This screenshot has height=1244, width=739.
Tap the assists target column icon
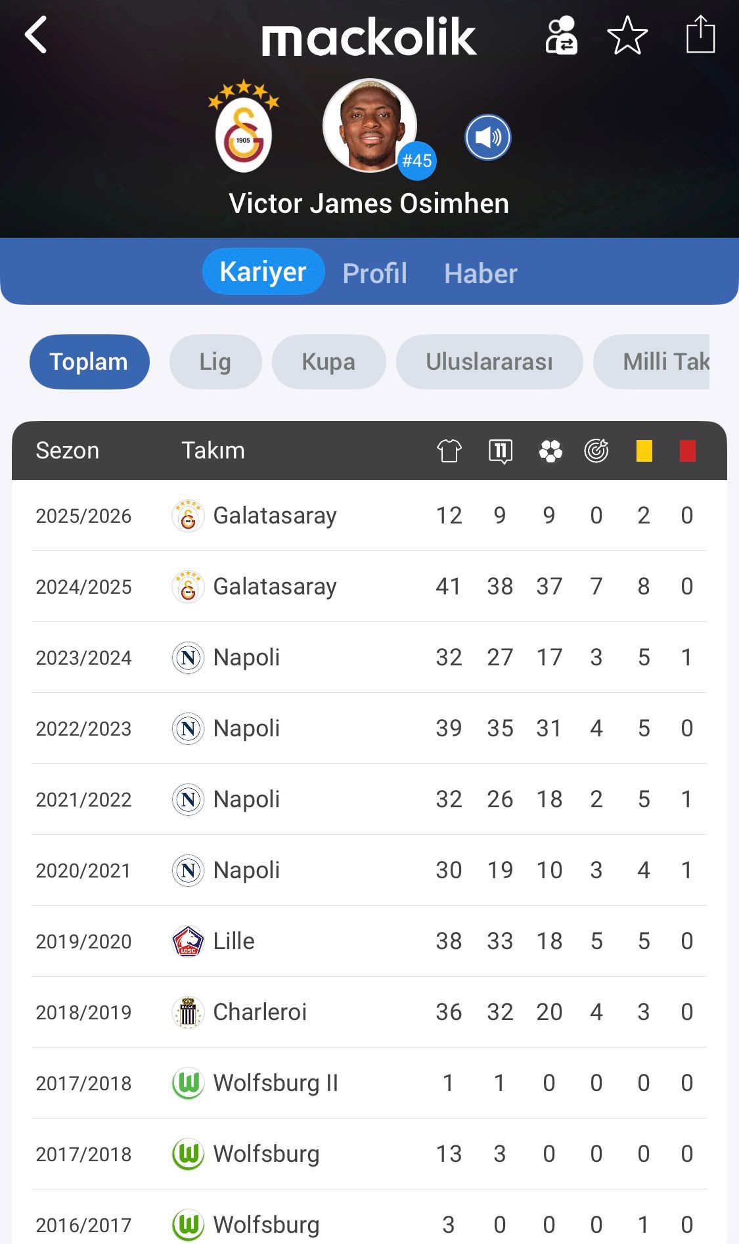point(596,451)
